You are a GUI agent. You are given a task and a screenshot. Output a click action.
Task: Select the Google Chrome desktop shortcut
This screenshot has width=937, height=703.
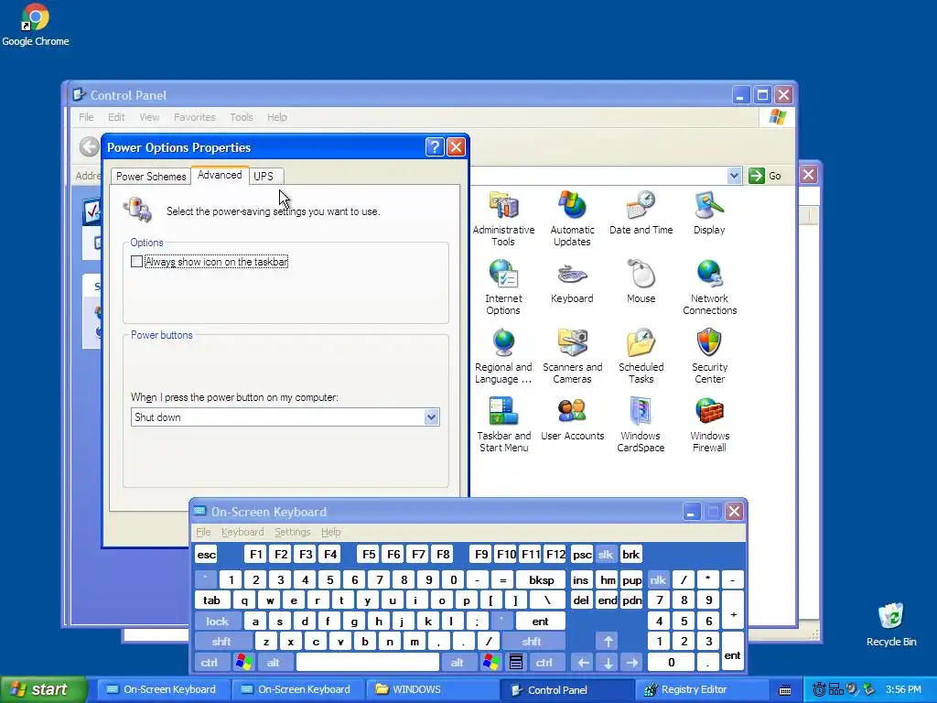[36, 25]
